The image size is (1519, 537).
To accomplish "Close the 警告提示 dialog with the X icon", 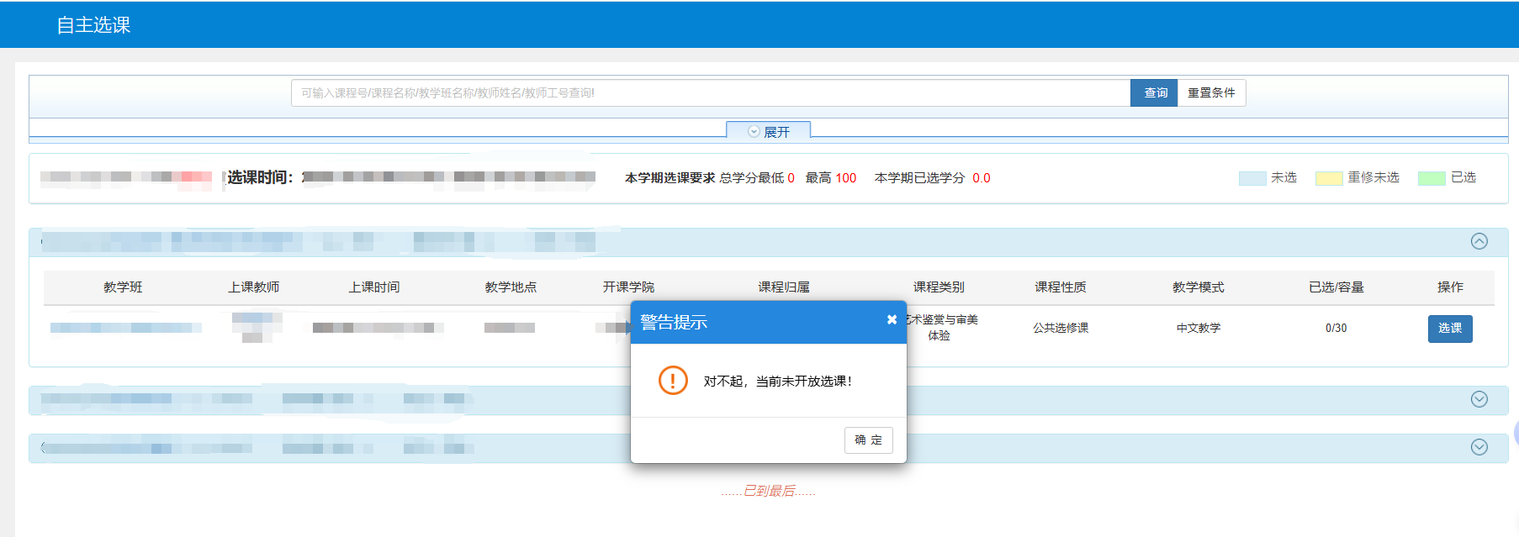I will click(892, 319).
